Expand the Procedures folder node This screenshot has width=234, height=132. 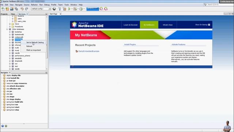(10, 27)
